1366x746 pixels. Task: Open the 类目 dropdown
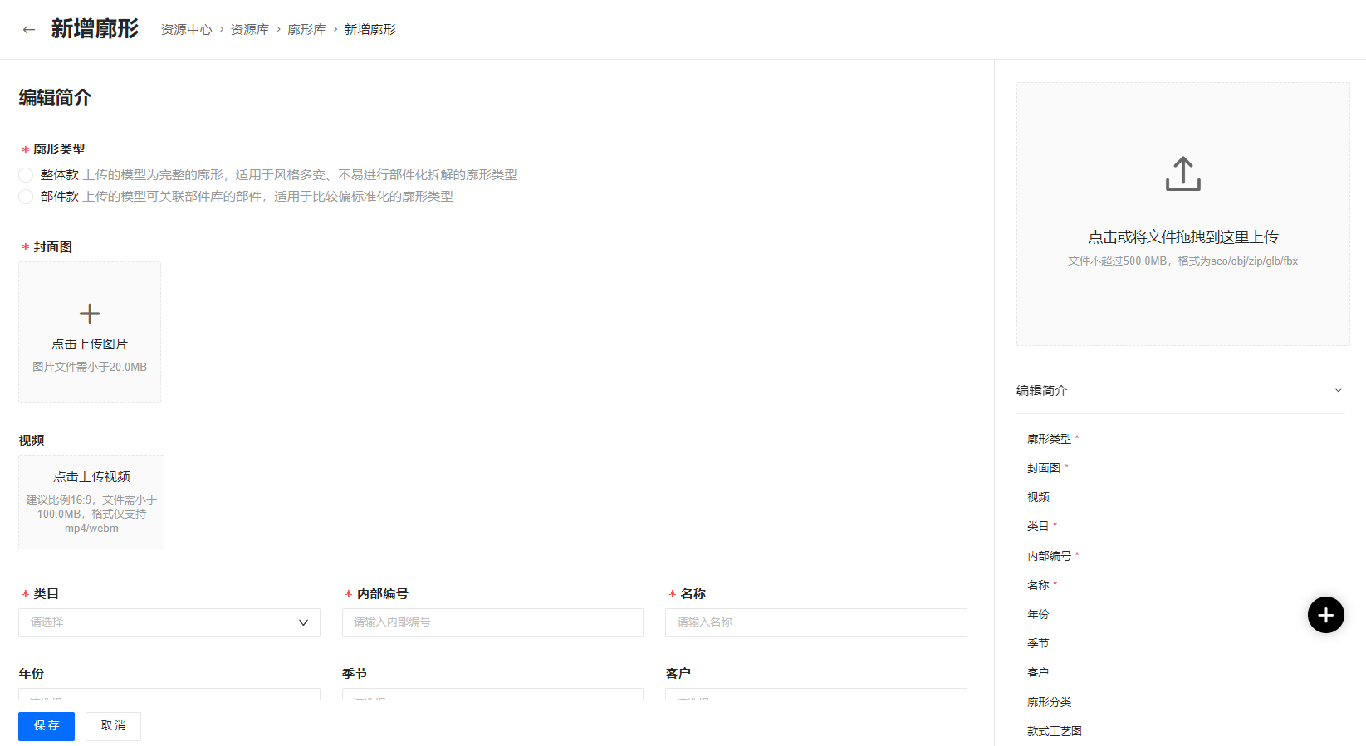169,622
